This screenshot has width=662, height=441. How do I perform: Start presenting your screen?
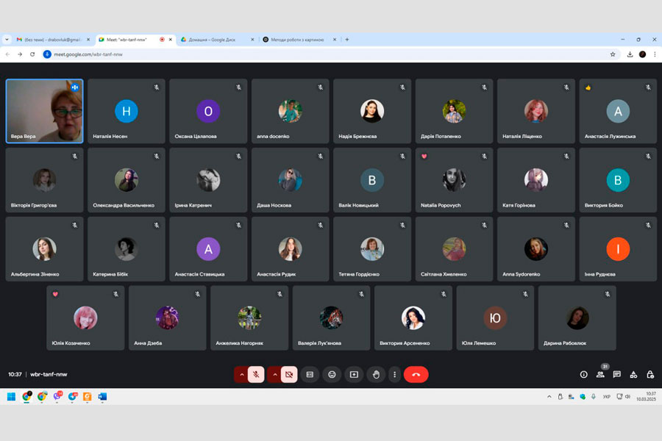tap(354, 374)
